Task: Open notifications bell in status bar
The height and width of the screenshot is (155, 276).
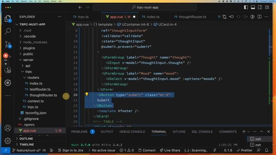Action: pos(267,150)
